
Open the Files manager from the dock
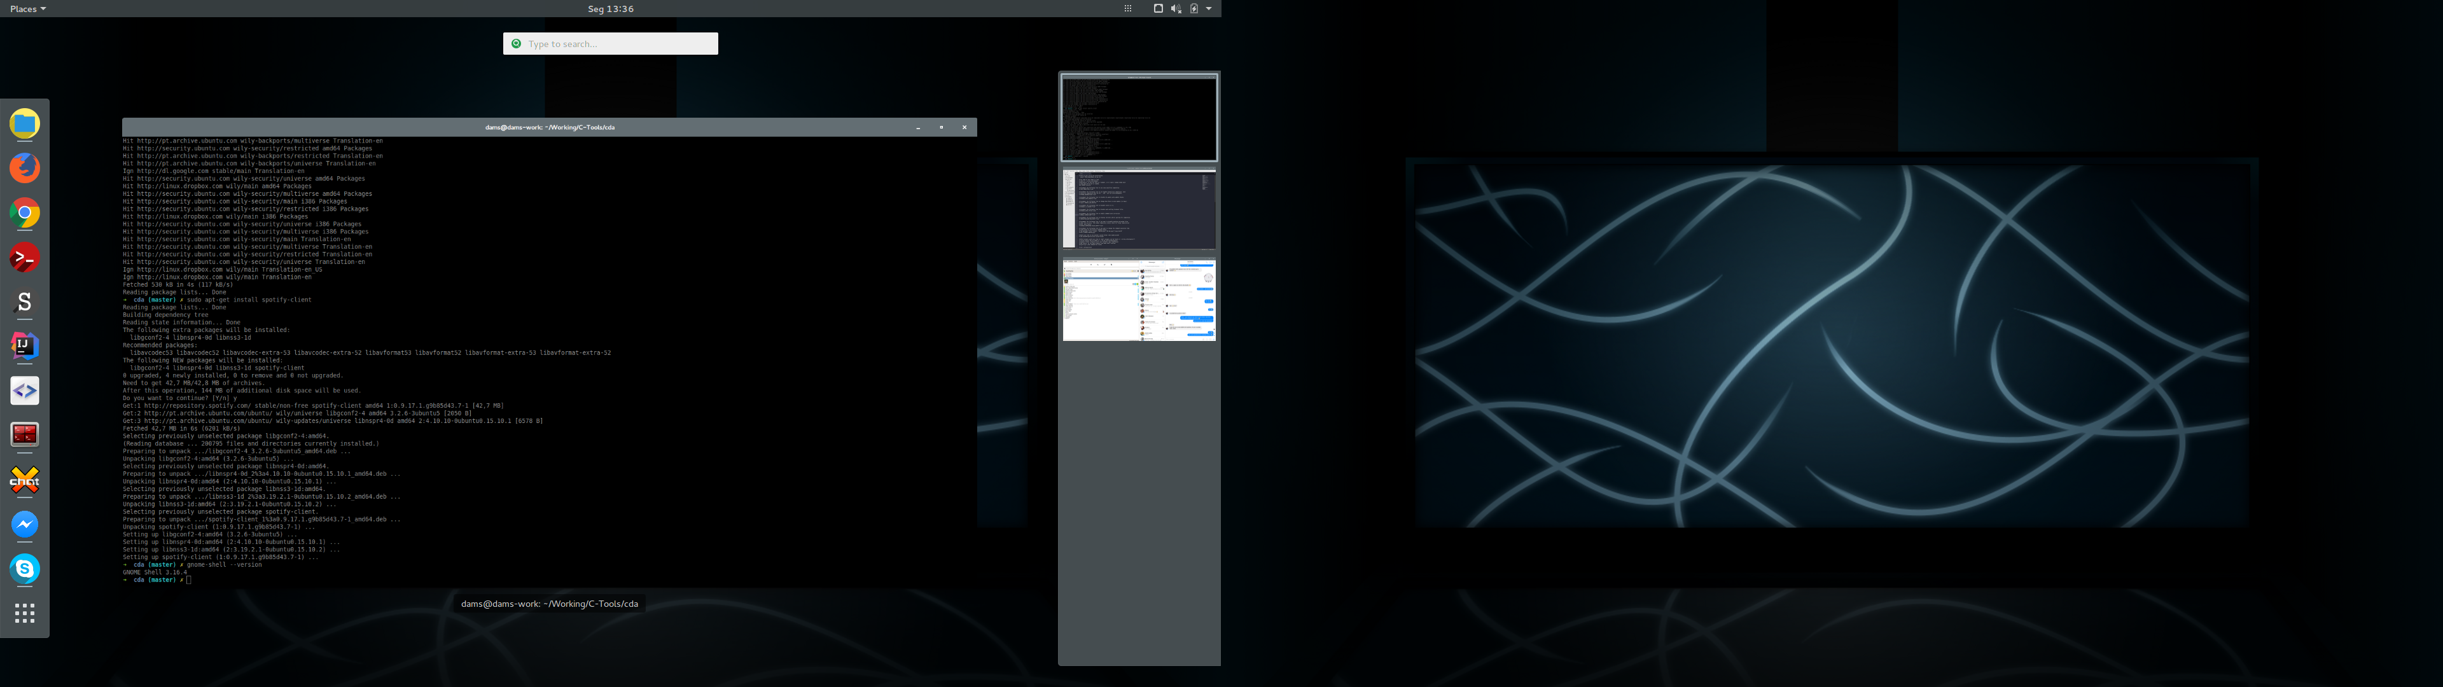[25, 123]
